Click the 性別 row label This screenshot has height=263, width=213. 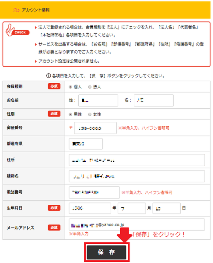point(10,114)
